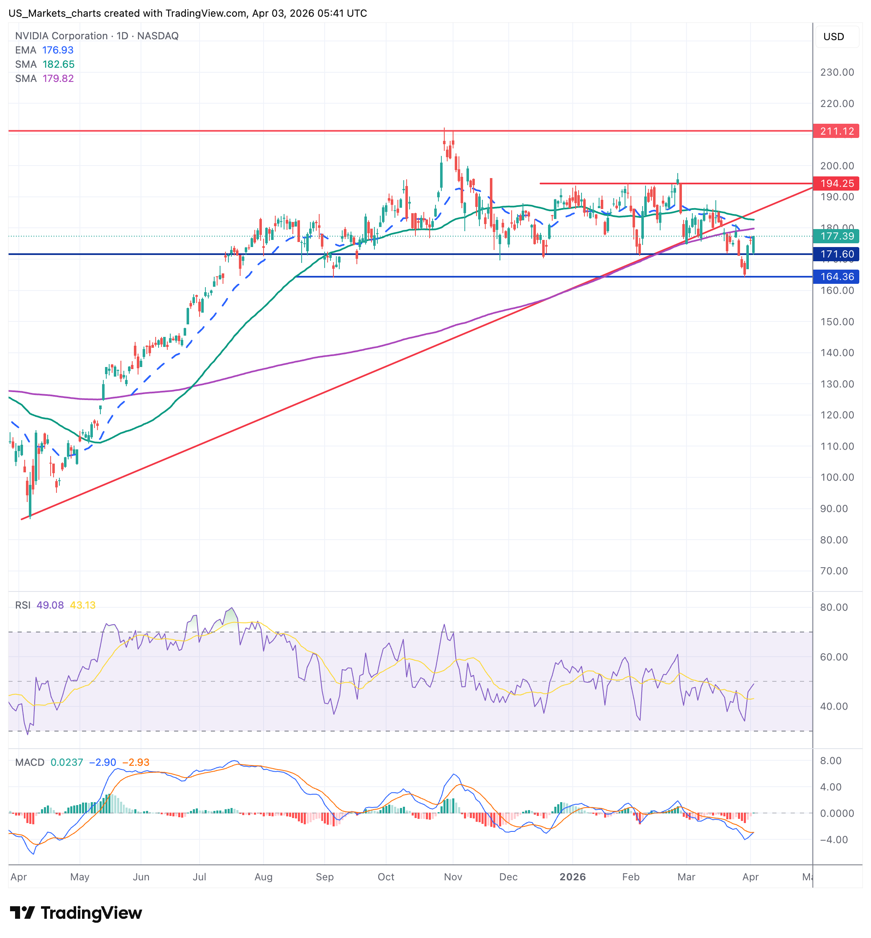Click the Nov label on time axis
The width and height of the screenshot is (871, 938).
(453, 877)
